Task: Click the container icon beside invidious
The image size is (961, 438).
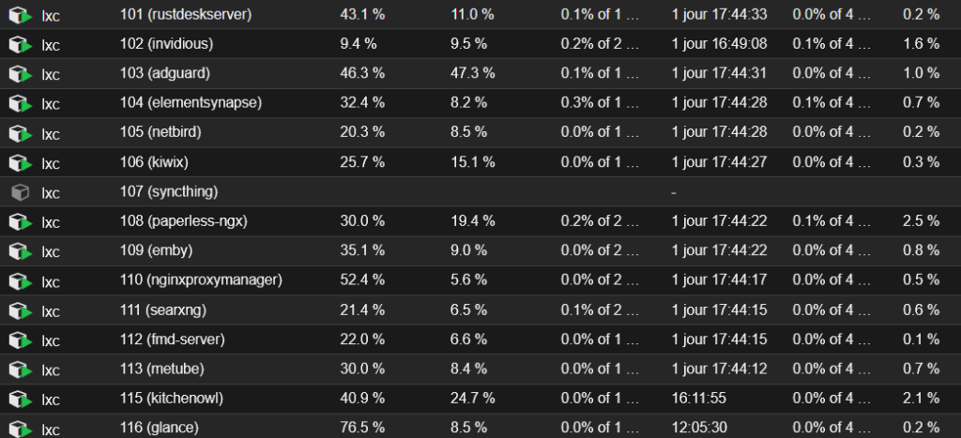Action: [x=21, y=45]
